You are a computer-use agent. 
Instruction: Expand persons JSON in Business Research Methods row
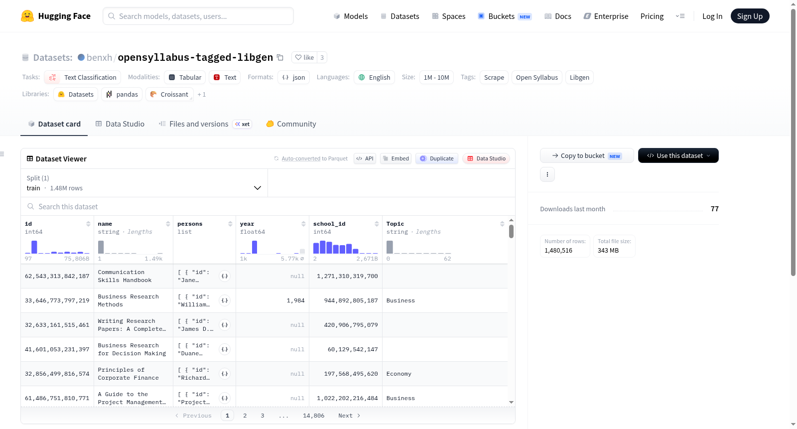225,300
